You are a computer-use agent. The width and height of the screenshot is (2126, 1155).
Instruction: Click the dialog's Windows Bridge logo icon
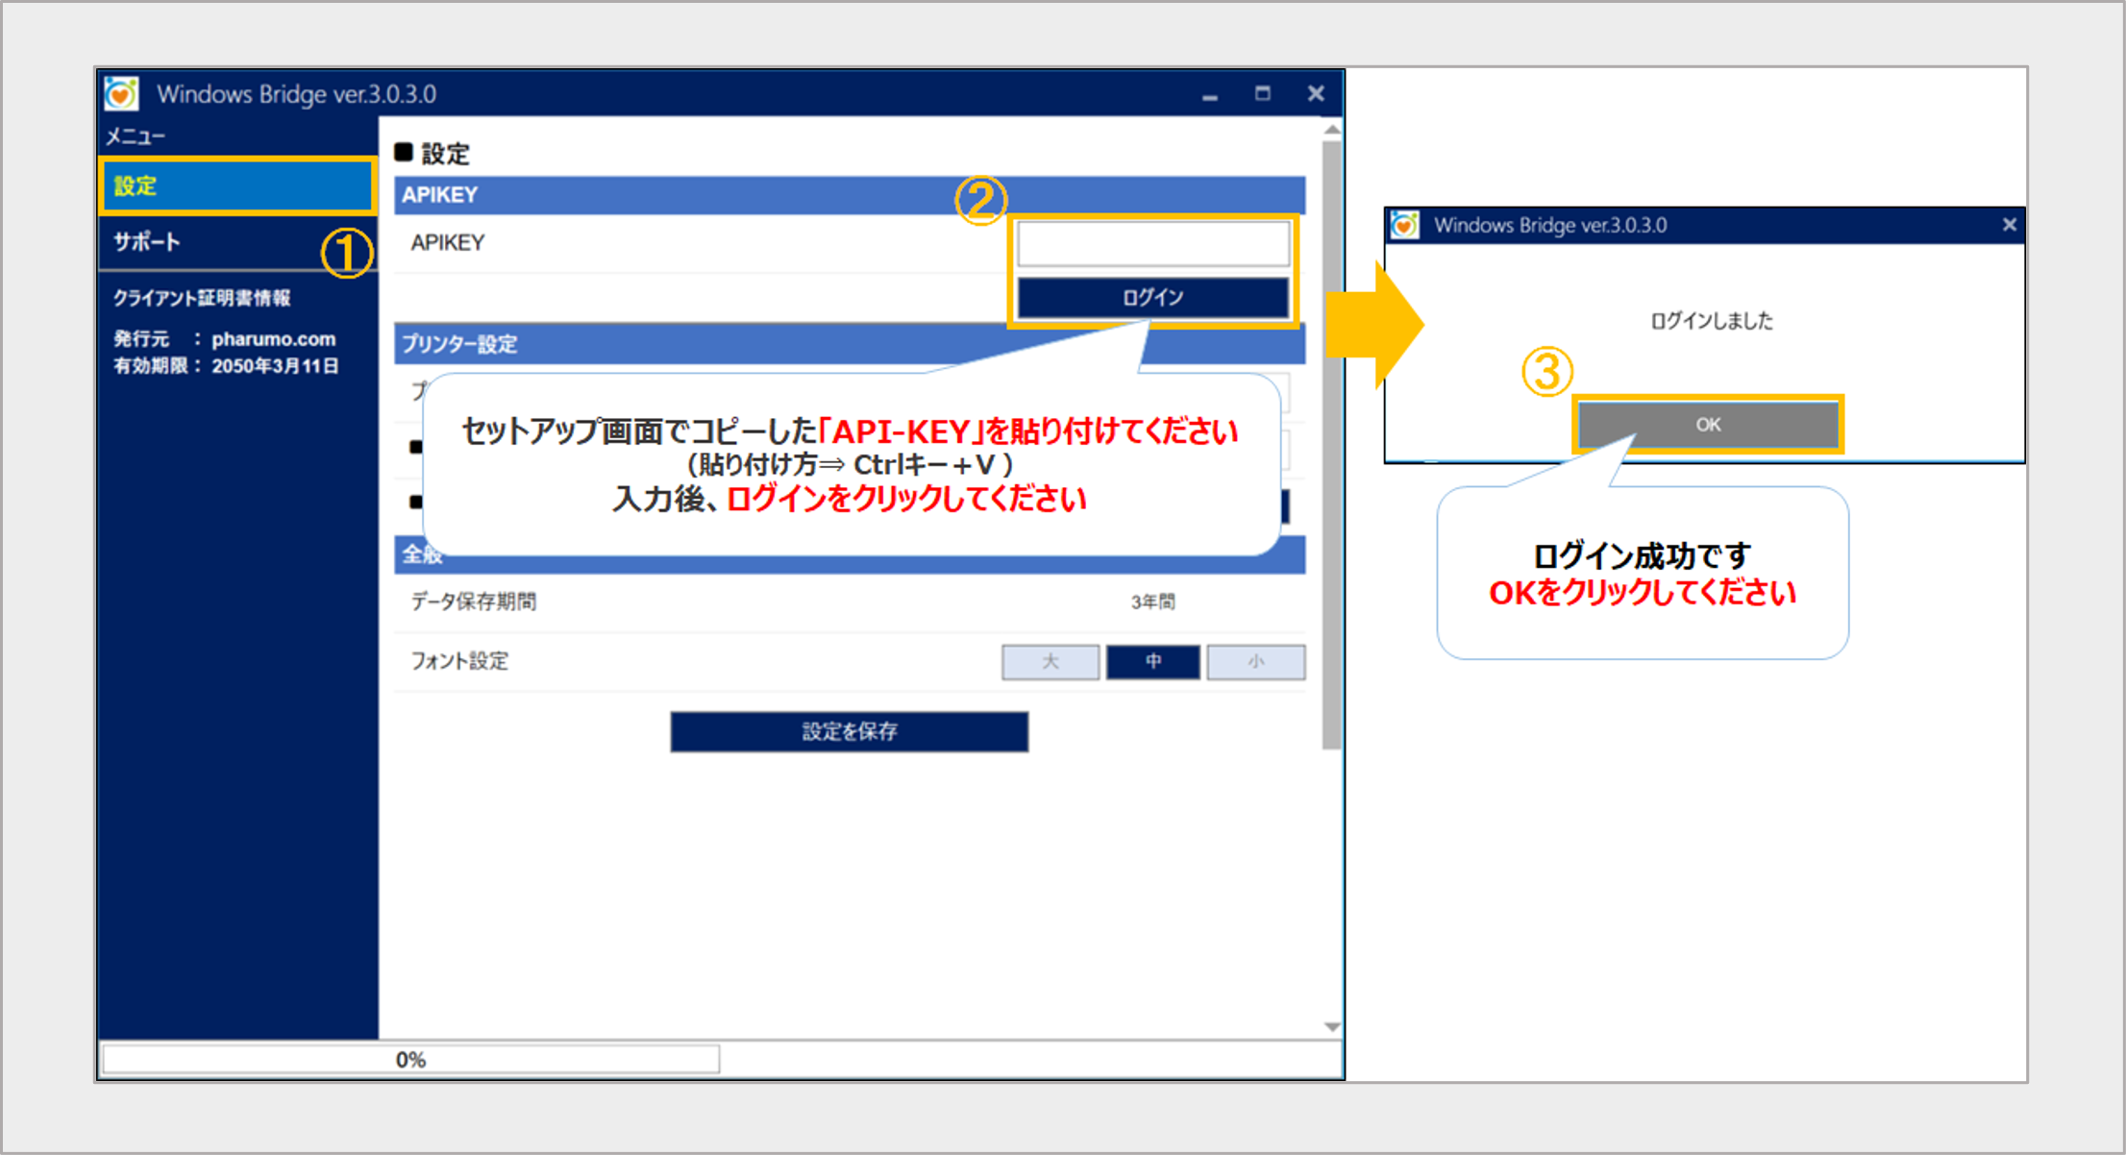click(x=1405, y=225)
